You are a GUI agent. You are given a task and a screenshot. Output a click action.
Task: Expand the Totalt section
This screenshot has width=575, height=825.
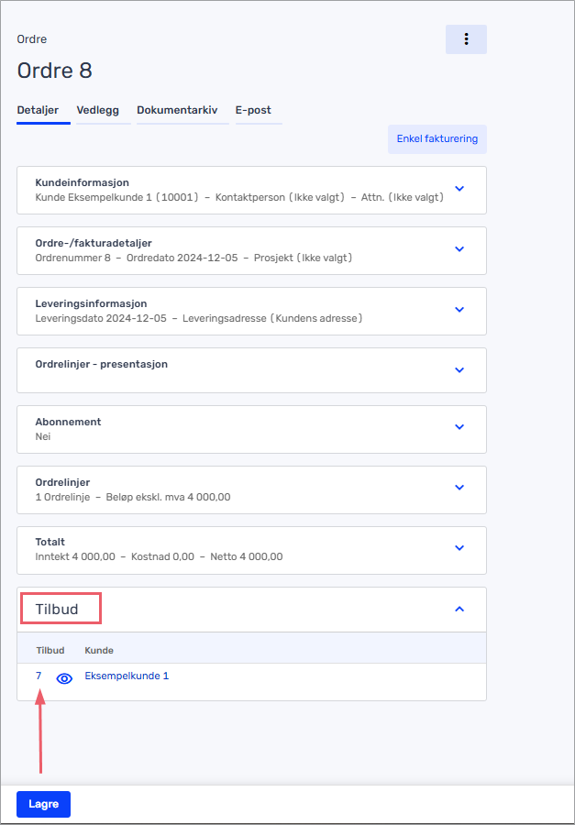tap(459, 548)
